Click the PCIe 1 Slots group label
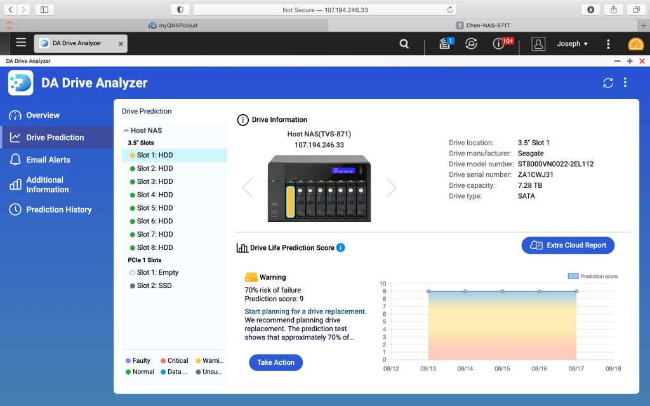Screen dimensions: 650x406 click(145, 260)
